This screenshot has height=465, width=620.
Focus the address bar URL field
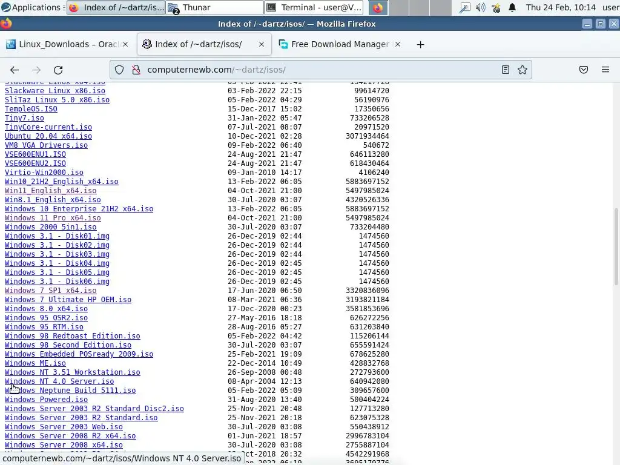(x=320, y=70)
